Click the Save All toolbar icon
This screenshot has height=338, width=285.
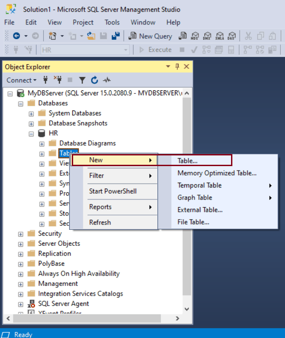(116, 36)
